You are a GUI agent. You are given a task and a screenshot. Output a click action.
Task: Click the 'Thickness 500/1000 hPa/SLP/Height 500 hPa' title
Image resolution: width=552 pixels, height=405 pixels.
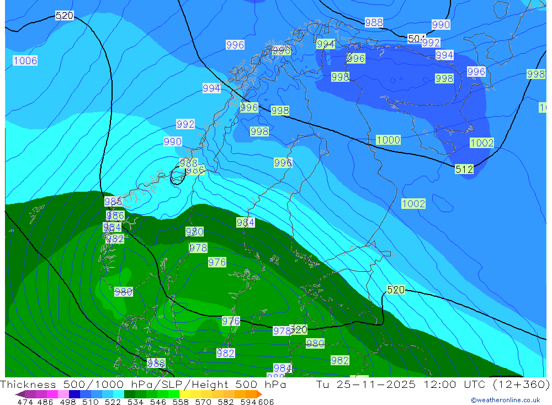click(x=143, y=384)
